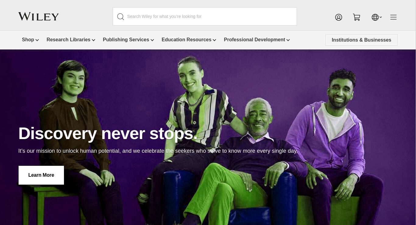416x225 pixels.
Task: Open the shopping cart icon
Action: point(357,17)
